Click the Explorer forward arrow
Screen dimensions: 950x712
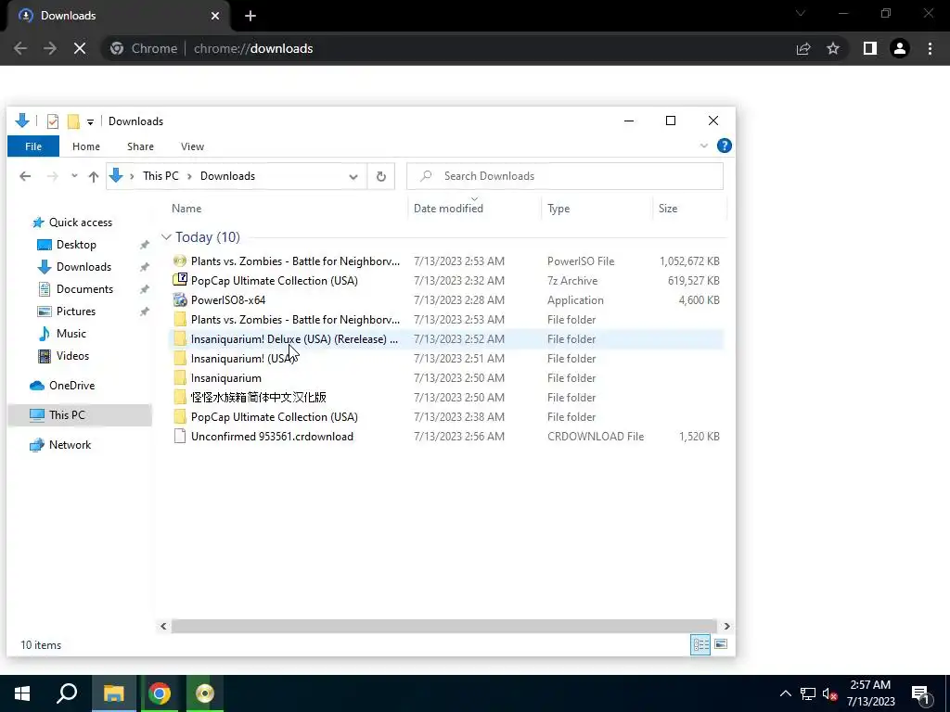tap(53, 176)
